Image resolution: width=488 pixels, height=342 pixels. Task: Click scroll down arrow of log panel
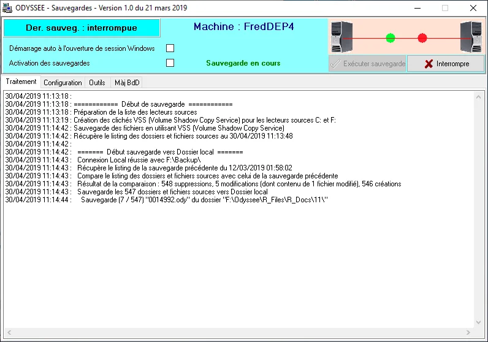click(x=478, y=322)
